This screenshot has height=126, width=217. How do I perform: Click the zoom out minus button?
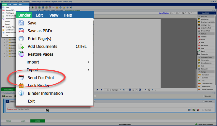[x=130, y=90]
